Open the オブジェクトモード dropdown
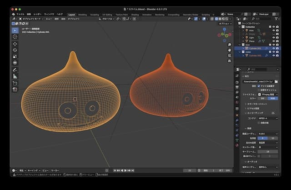Image resolution: width=291 pixels, height=190 pixels. pyautogui.click(x=31, y=19)
